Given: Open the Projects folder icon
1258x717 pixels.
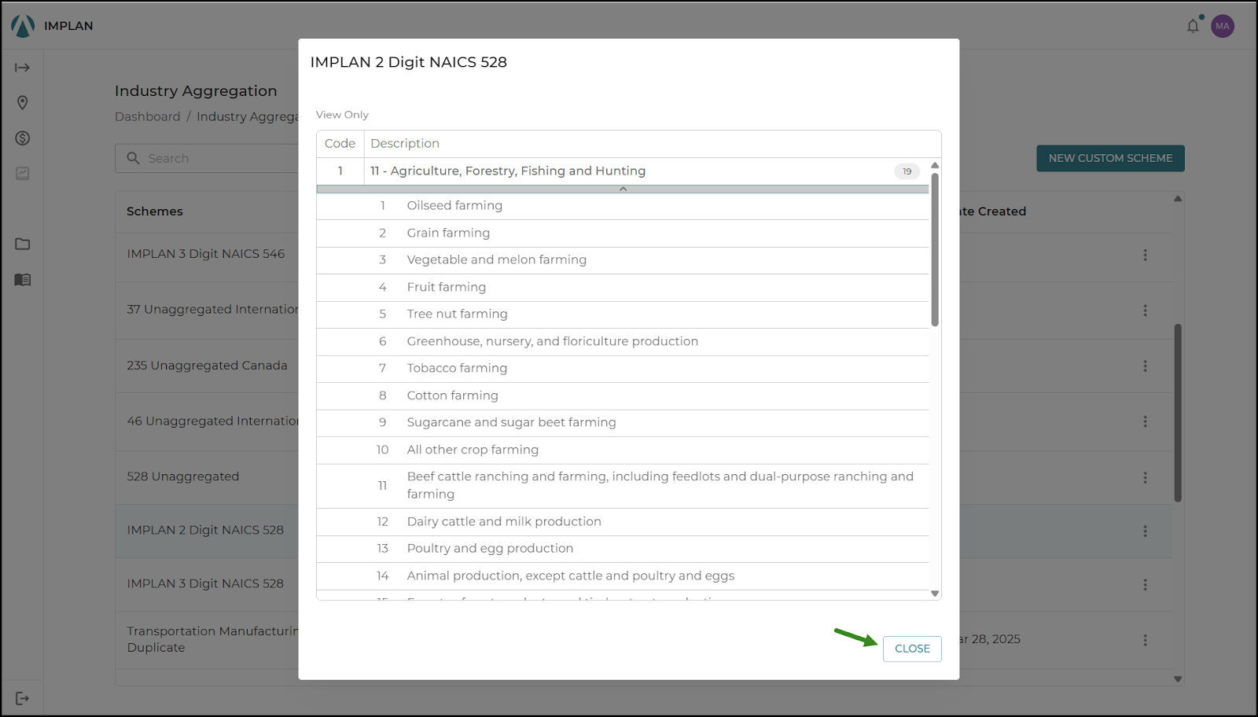Looking at the screenshot, I should pyautogui.click(x=23, y=244).
